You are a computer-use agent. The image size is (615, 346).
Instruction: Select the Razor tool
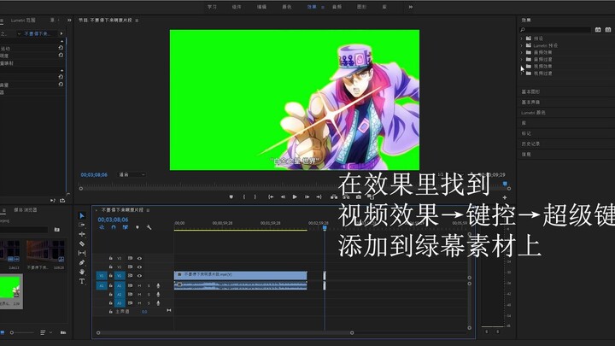(82, 243)
